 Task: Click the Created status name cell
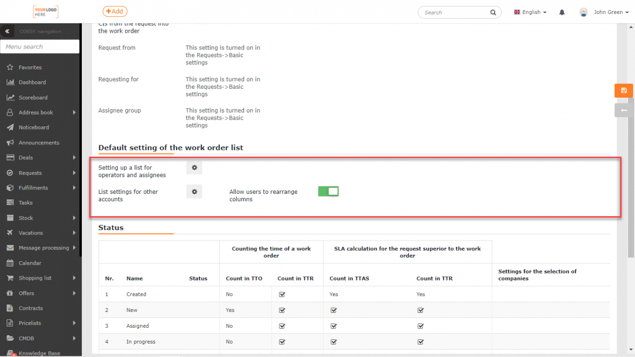click(136, 295)
